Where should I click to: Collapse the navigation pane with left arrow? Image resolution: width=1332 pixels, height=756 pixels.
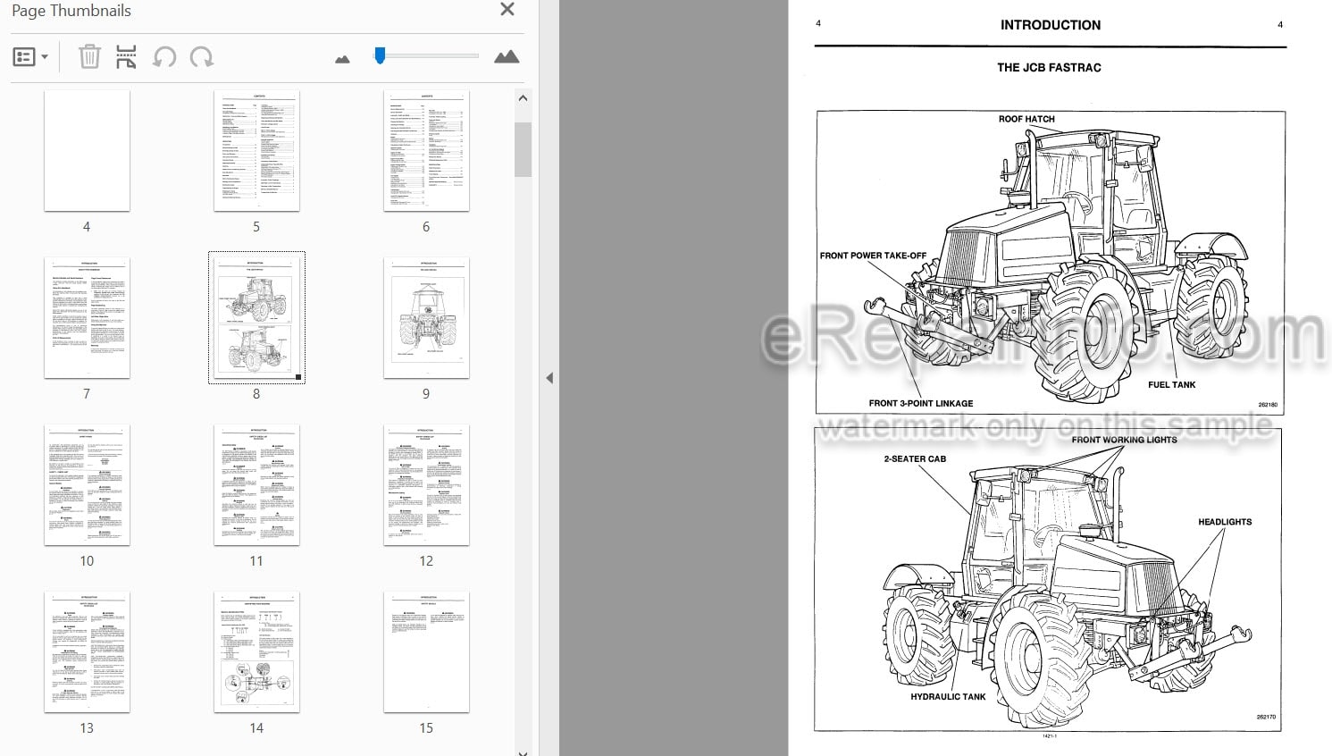pos(549,378)
